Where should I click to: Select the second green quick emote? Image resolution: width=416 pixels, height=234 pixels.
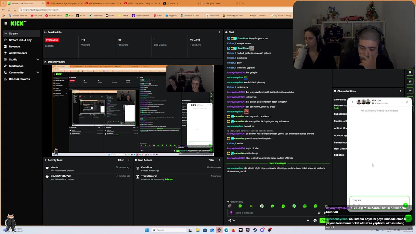tap(240, 206)
